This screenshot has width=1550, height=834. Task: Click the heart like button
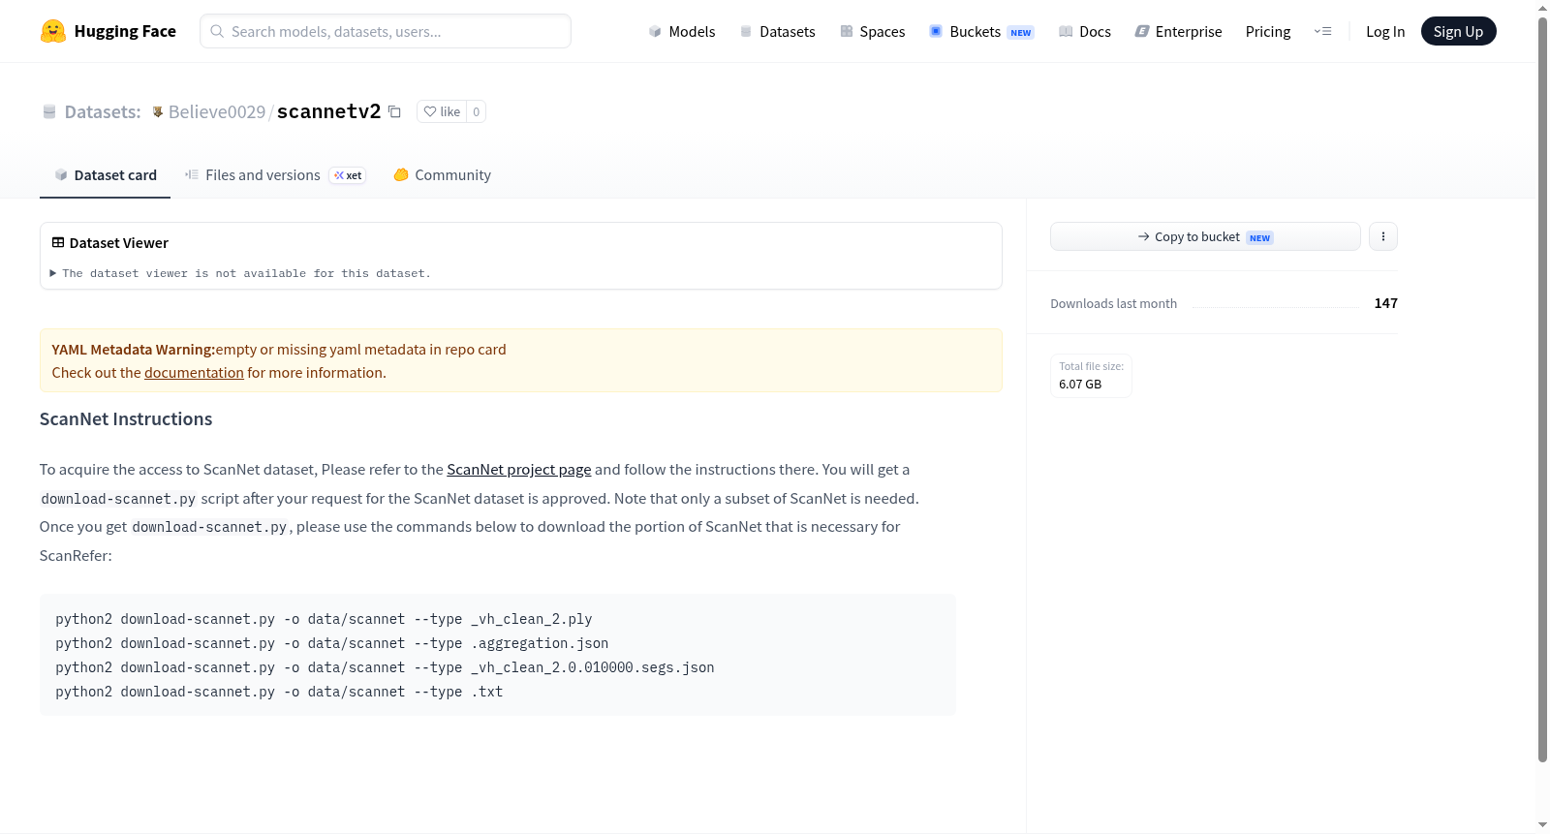pyautogui.click(x=442, y=111)
